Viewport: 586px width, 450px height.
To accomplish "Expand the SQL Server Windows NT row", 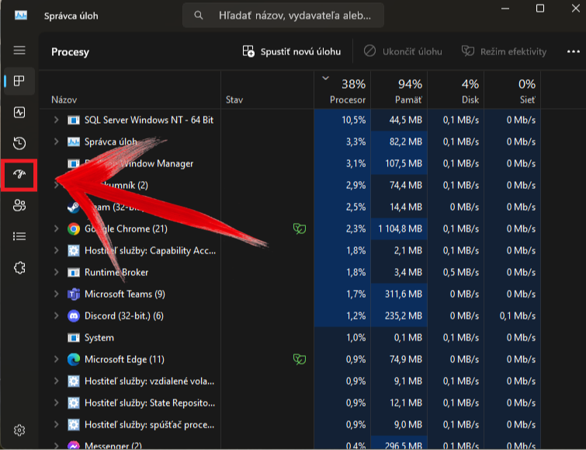I will [x=57, y=120].
